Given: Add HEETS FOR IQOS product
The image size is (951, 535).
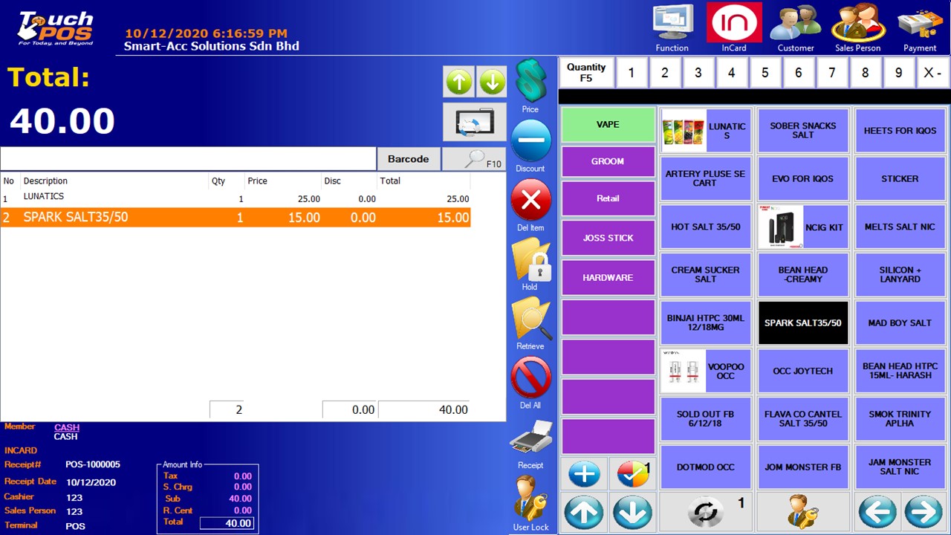Looking at the screenshot, I should [x=900, y=131].
